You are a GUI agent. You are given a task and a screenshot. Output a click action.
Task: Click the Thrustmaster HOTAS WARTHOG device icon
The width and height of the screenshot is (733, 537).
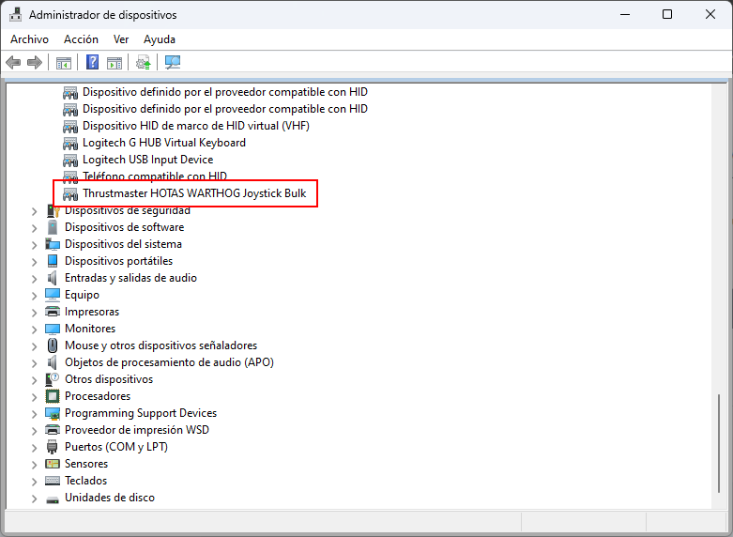click(x=70, y=193)
